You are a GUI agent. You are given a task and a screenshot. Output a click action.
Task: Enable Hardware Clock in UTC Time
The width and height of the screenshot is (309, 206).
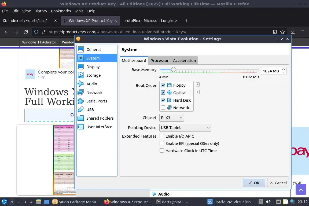(x=161, y=150)
